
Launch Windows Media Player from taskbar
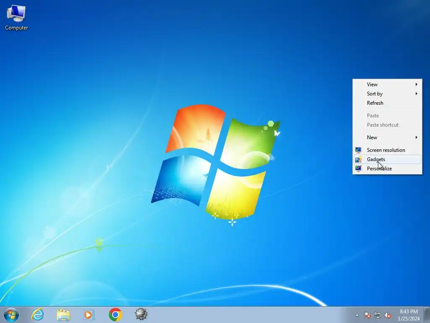coord(89,315)
